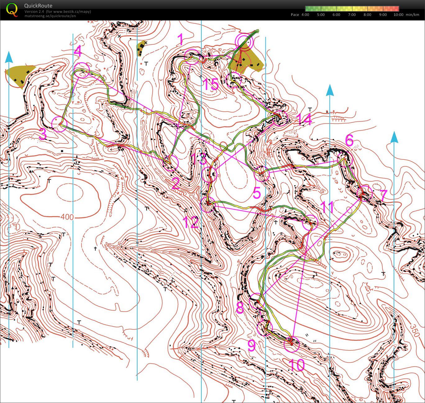
Task: Click the QuickRoute title text
Action: [38, 6]
